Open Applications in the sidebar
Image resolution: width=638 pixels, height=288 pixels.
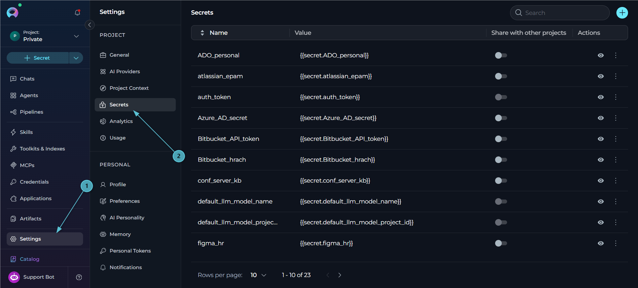(x=45, y=199)
